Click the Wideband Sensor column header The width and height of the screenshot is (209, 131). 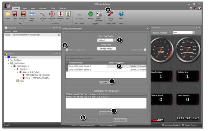(88, 63)
